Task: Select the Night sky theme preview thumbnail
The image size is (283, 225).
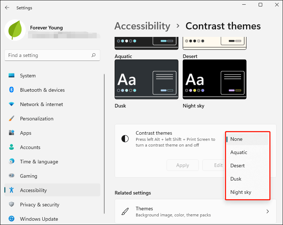Action: pyautogui.click(x=215, y=79)
